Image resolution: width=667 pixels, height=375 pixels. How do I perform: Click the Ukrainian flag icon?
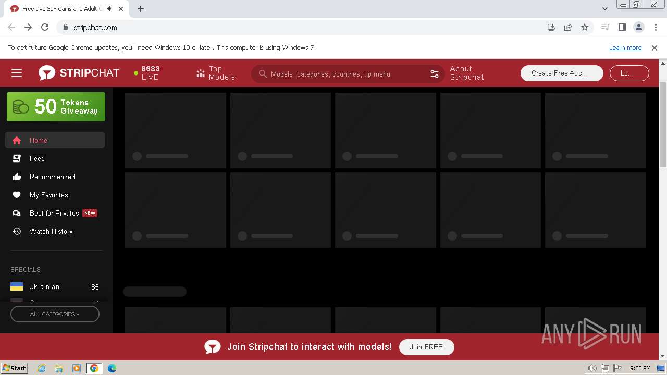tap(17, 286)
